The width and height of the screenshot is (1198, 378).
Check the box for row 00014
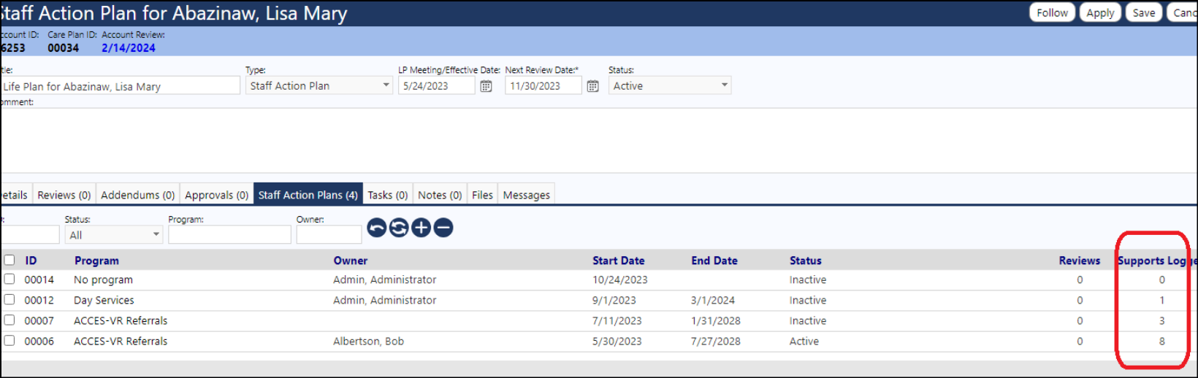(x=9, y=279)
